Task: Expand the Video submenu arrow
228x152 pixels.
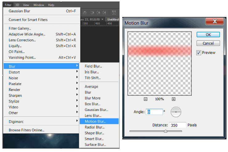Action: pos(77,106)
